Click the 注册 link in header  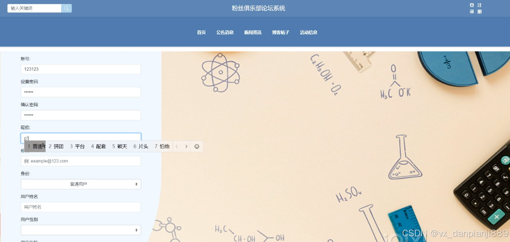click(480, 8)
